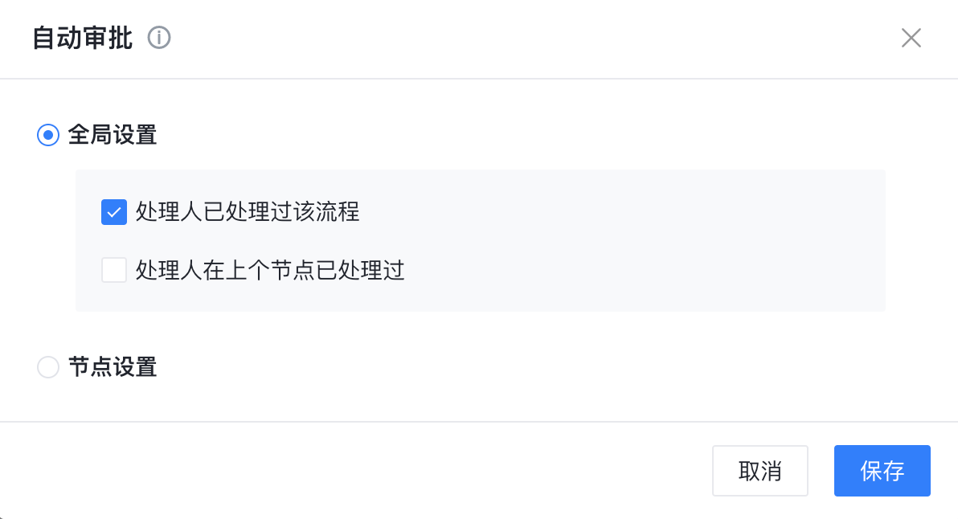Click the info icon beside 自动审批

point(160,38)
